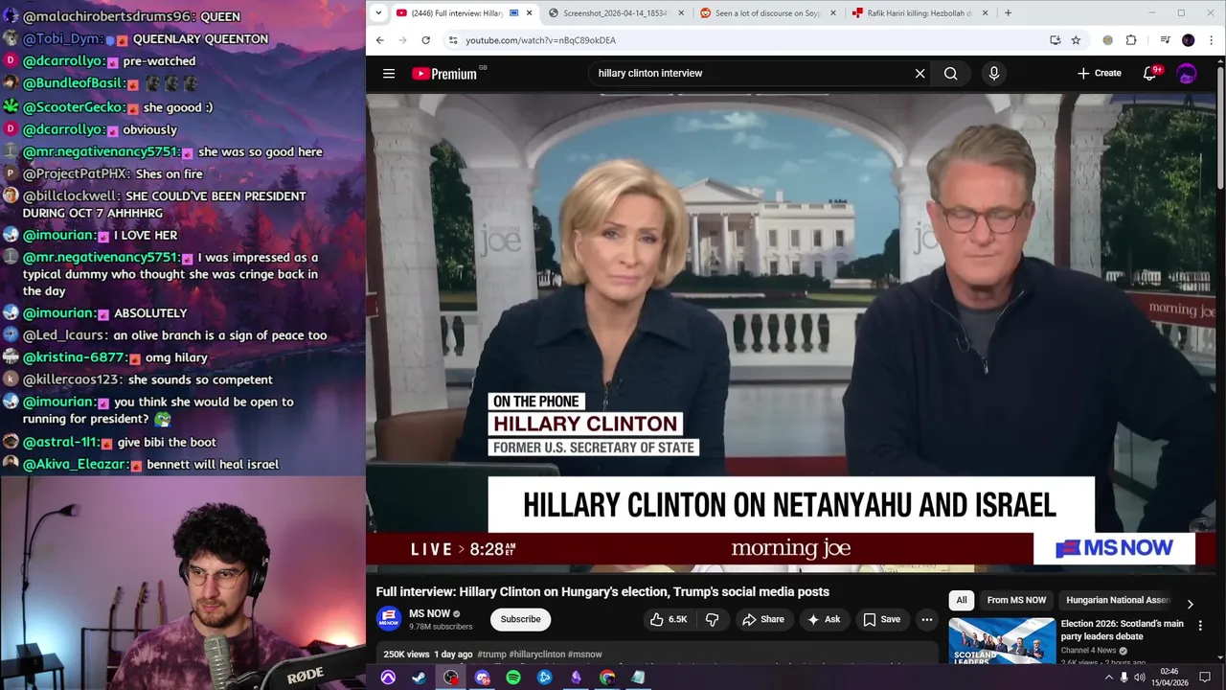Open the browser Extensions puzzle icon

[x=1131, y=40]
